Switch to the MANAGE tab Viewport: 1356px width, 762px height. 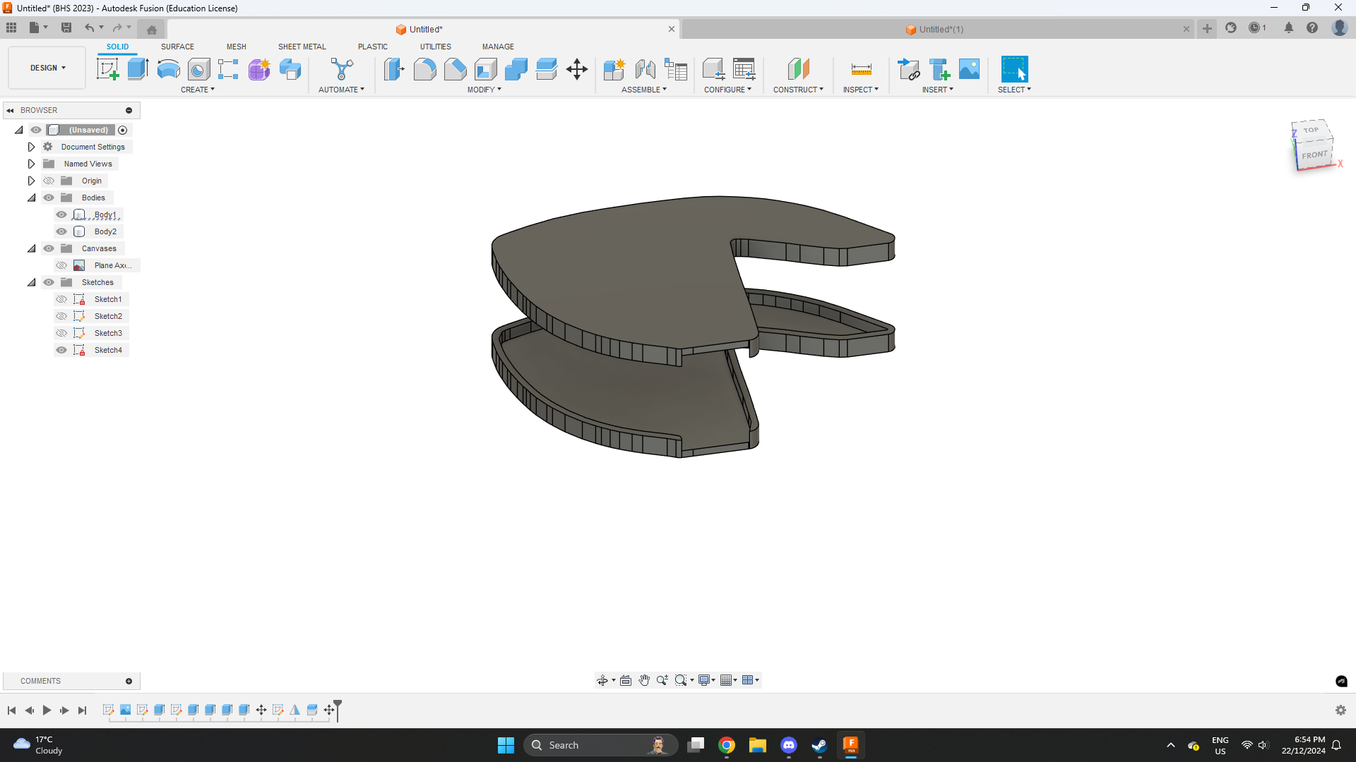tap(498, 47)
